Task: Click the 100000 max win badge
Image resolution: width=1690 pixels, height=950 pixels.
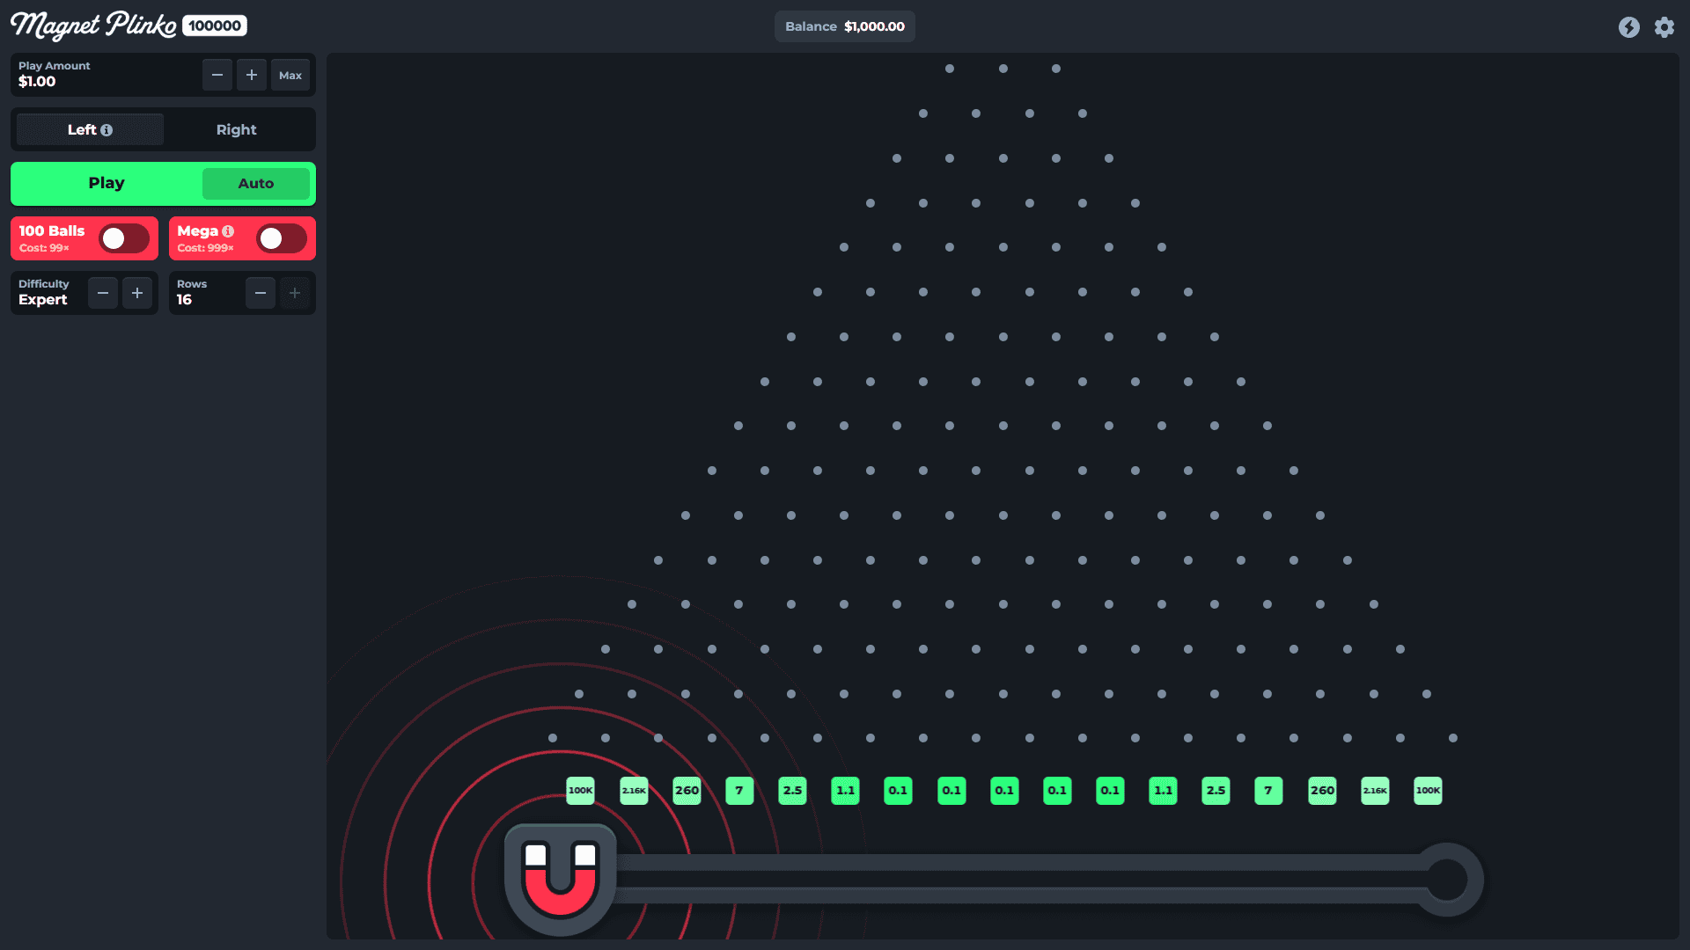Action: pos(215,26)
